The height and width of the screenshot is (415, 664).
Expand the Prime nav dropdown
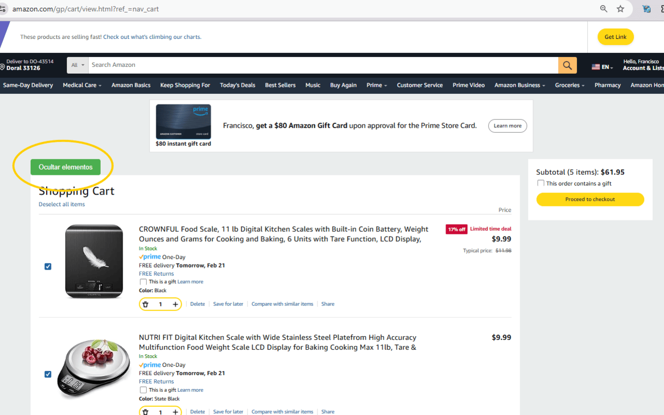(377, 85)
